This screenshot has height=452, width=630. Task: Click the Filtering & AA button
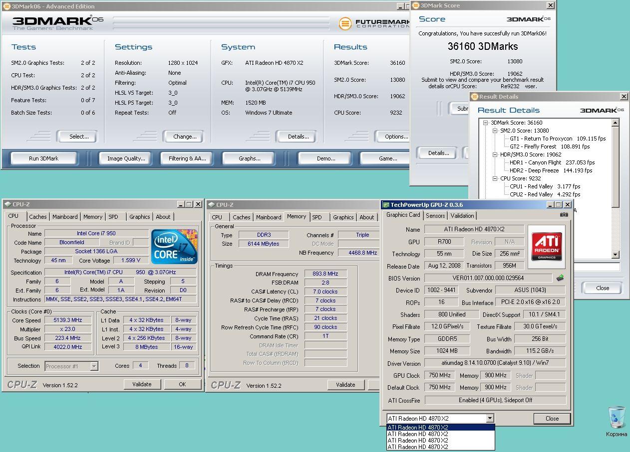tap(187, 158)
